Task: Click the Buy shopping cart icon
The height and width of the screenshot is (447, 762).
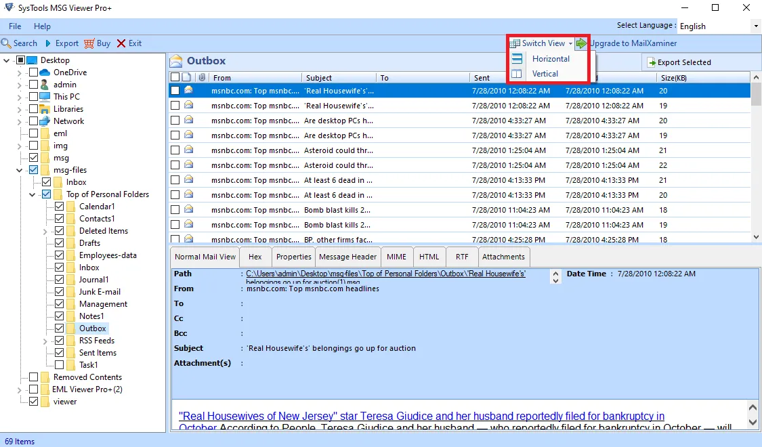Action: tap(89, 43)
